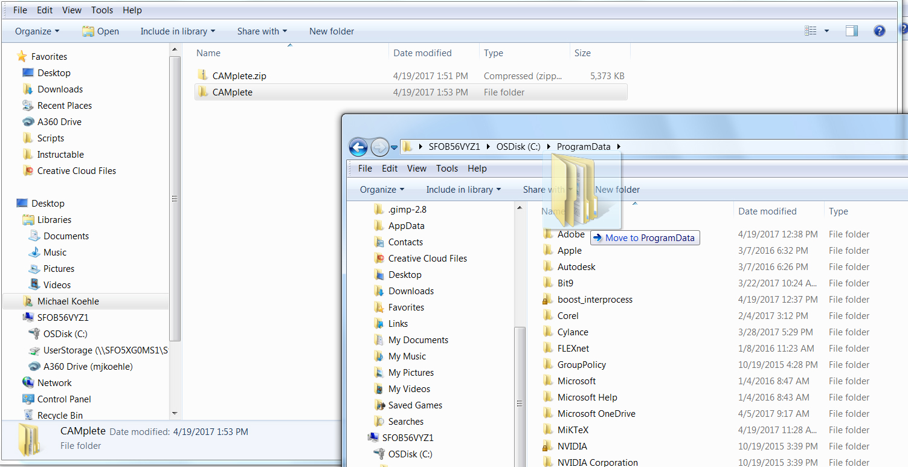
Task: Click the A360 Drive icon under Favorites
Action: coord(28,121)
